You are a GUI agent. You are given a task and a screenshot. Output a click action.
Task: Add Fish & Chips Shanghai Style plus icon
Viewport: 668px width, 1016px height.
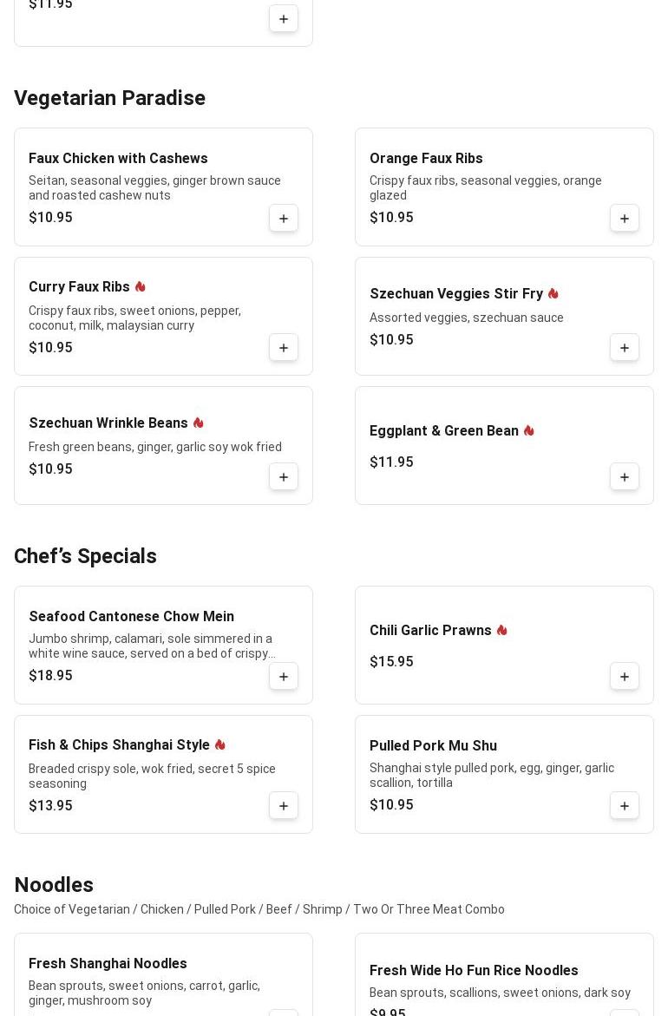point(283,805)
